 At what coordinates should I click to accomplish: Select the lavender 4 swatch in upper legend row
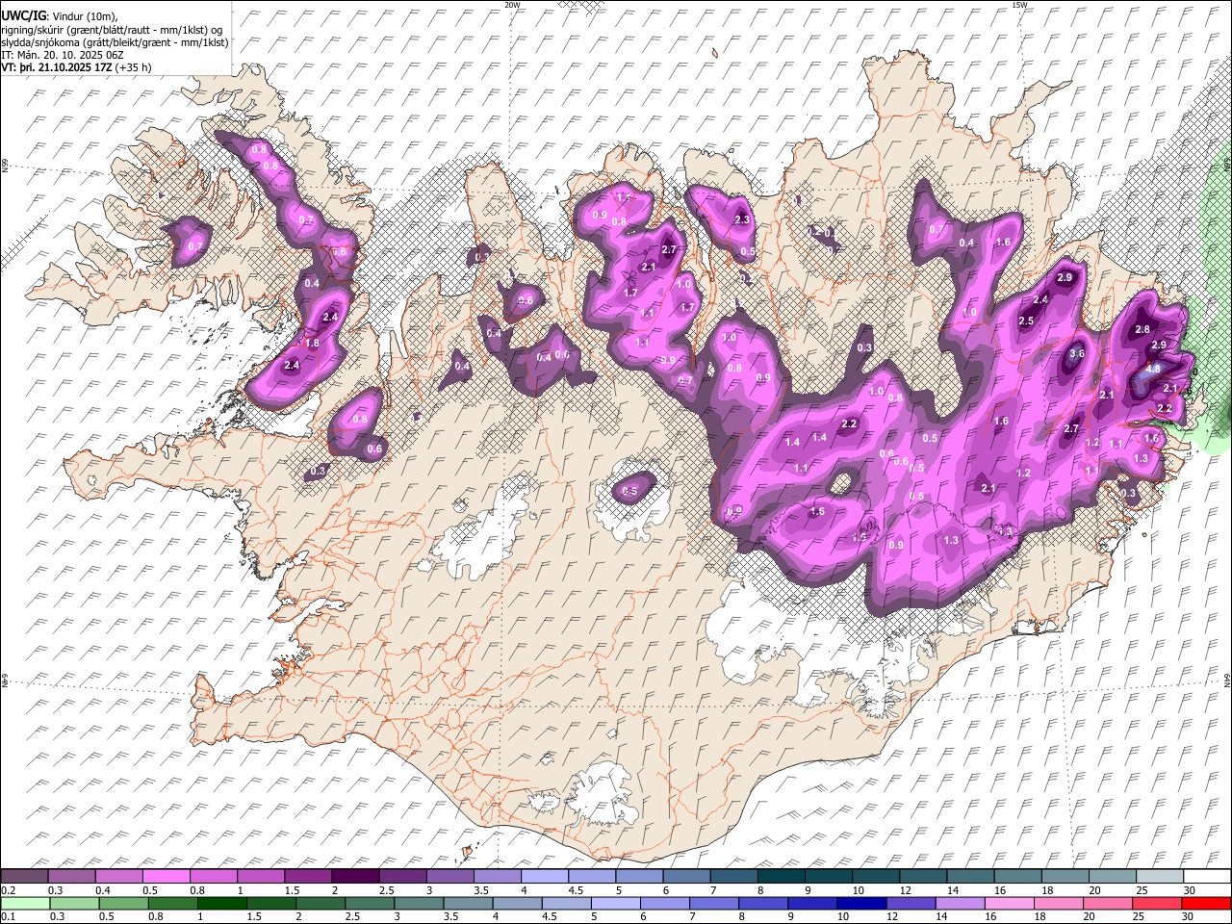pyautogui.click(x=544, y=877)
